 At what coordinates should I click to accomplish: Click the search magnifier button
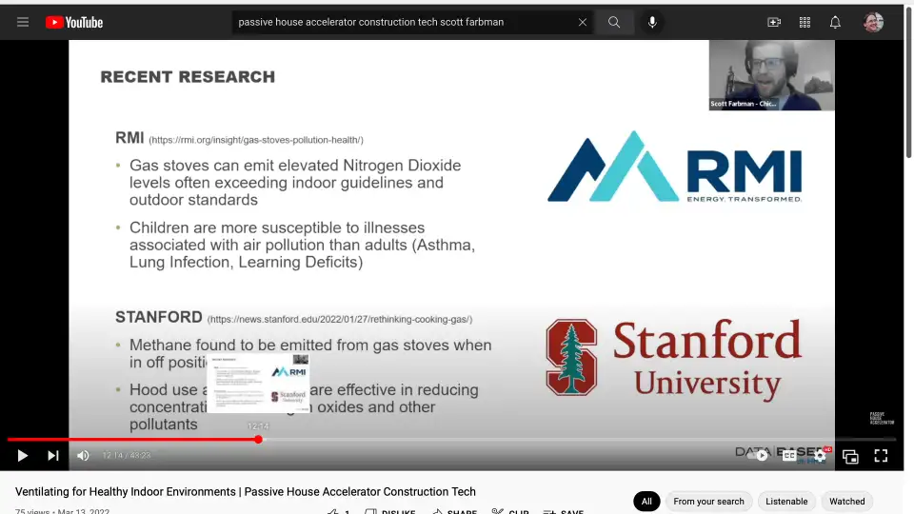[614, 22]
